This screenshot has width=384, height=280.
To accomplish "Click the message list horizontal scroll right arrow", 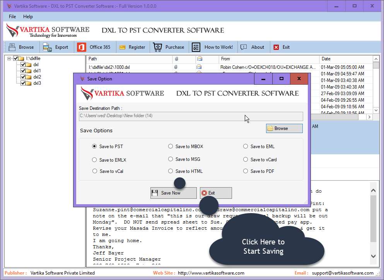I will tap(369, 117).
